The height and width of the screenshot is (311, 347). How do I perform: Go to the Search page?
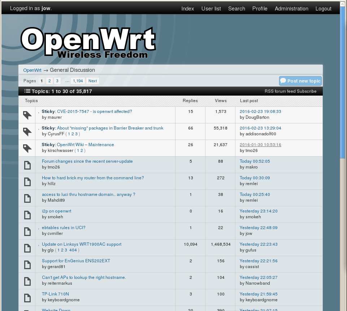point(237,9)
